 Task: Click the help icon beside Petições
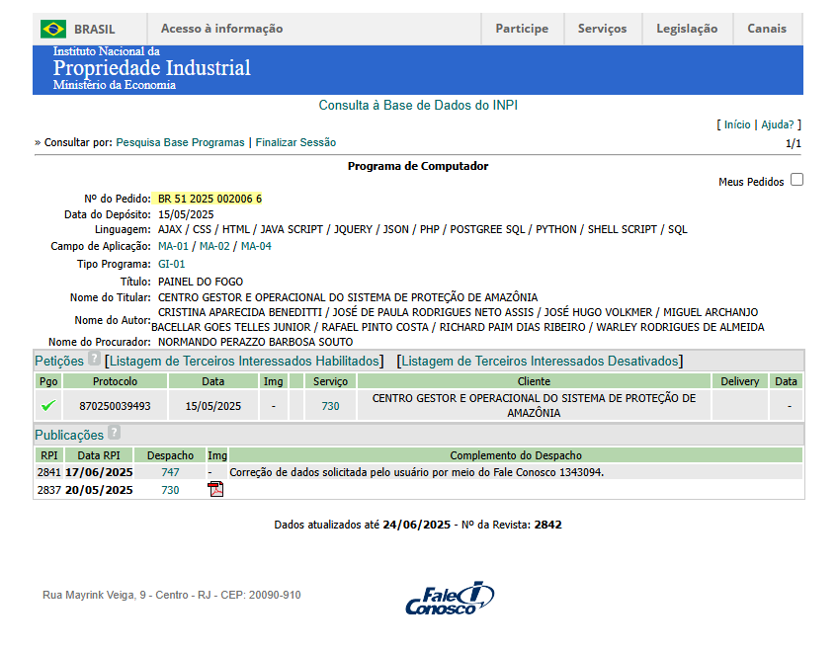tap(94, 359)
